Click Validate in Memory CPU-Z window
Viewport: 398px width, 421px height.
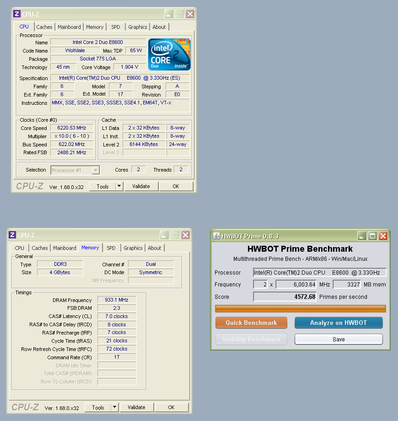pos(136,407)
